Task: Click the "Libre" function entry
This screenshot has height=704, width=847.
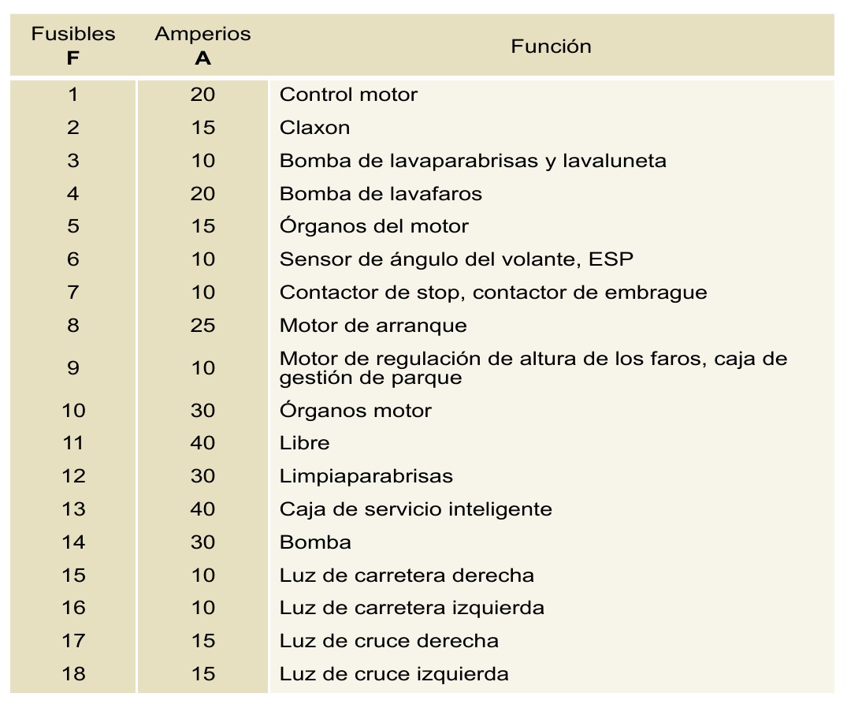Action: click(x=305, y=443)
